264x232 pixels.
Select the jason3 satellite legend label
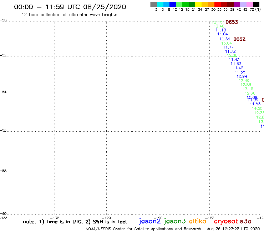click(175, 221)
